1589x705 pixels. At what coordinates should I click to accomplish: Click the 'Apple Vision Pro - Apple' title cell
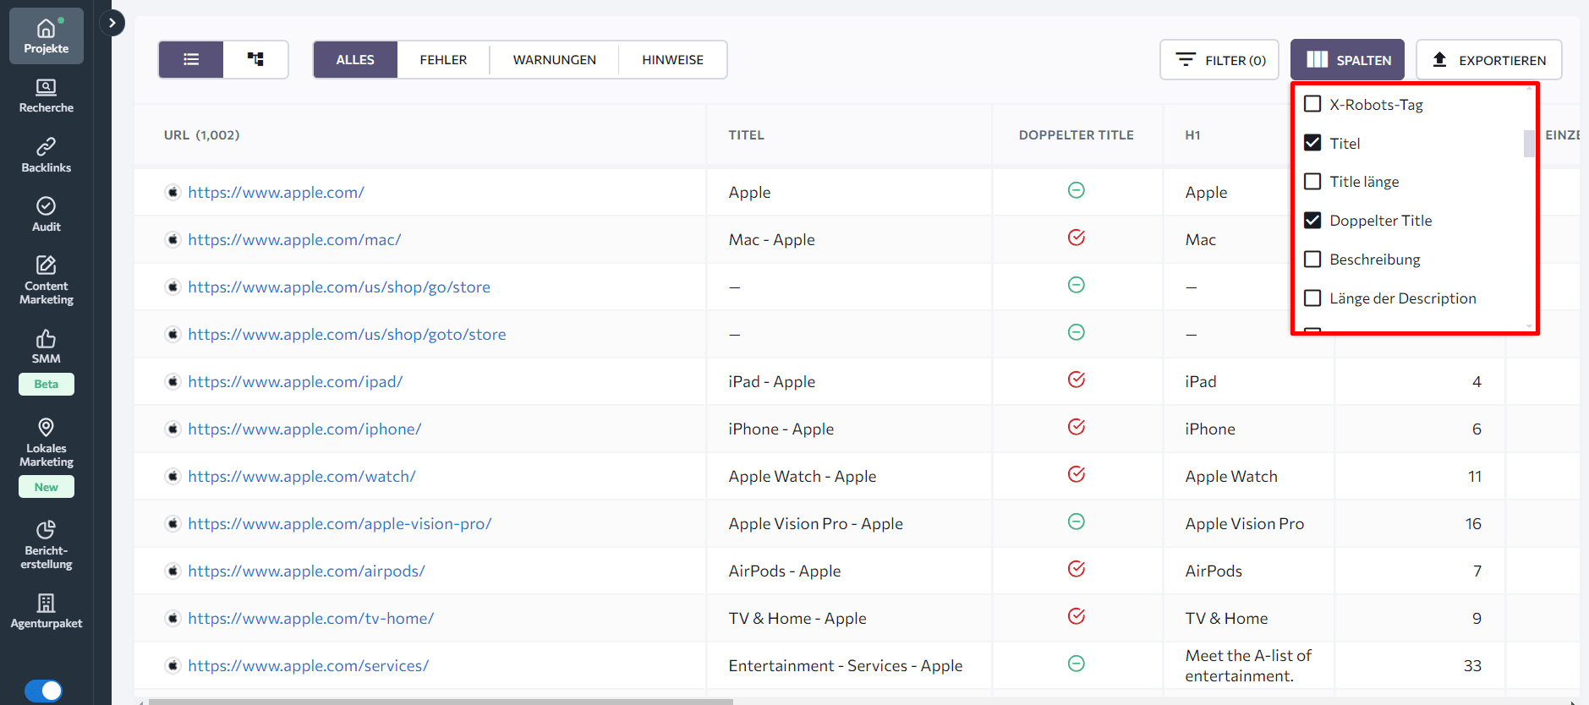tap(815, 523)
